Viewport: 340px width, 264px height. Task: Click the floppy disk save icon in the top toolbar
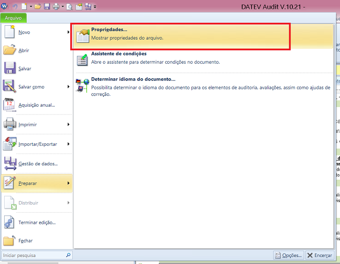(47, 7)
